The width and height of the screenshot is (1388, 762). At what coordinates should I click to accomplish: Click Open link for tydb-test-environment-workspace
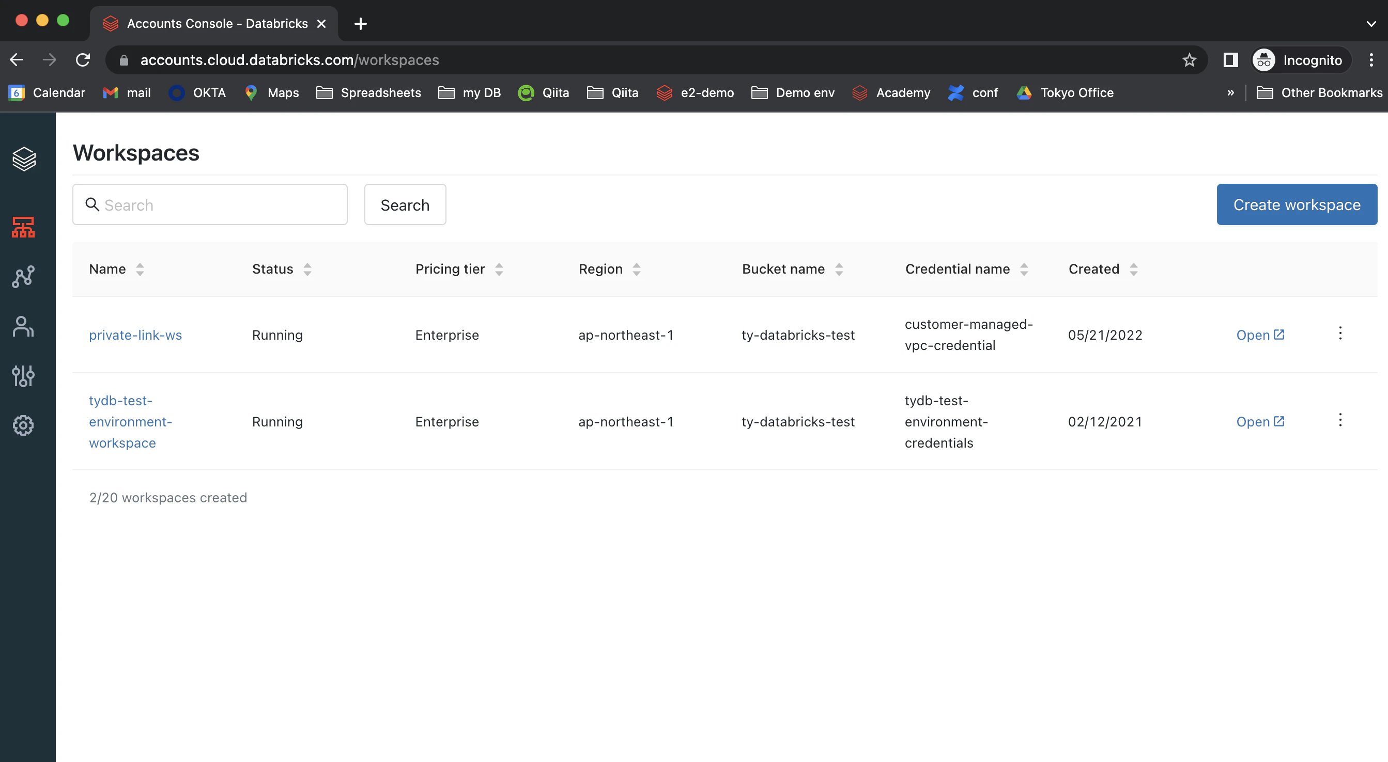(1260, 421)
